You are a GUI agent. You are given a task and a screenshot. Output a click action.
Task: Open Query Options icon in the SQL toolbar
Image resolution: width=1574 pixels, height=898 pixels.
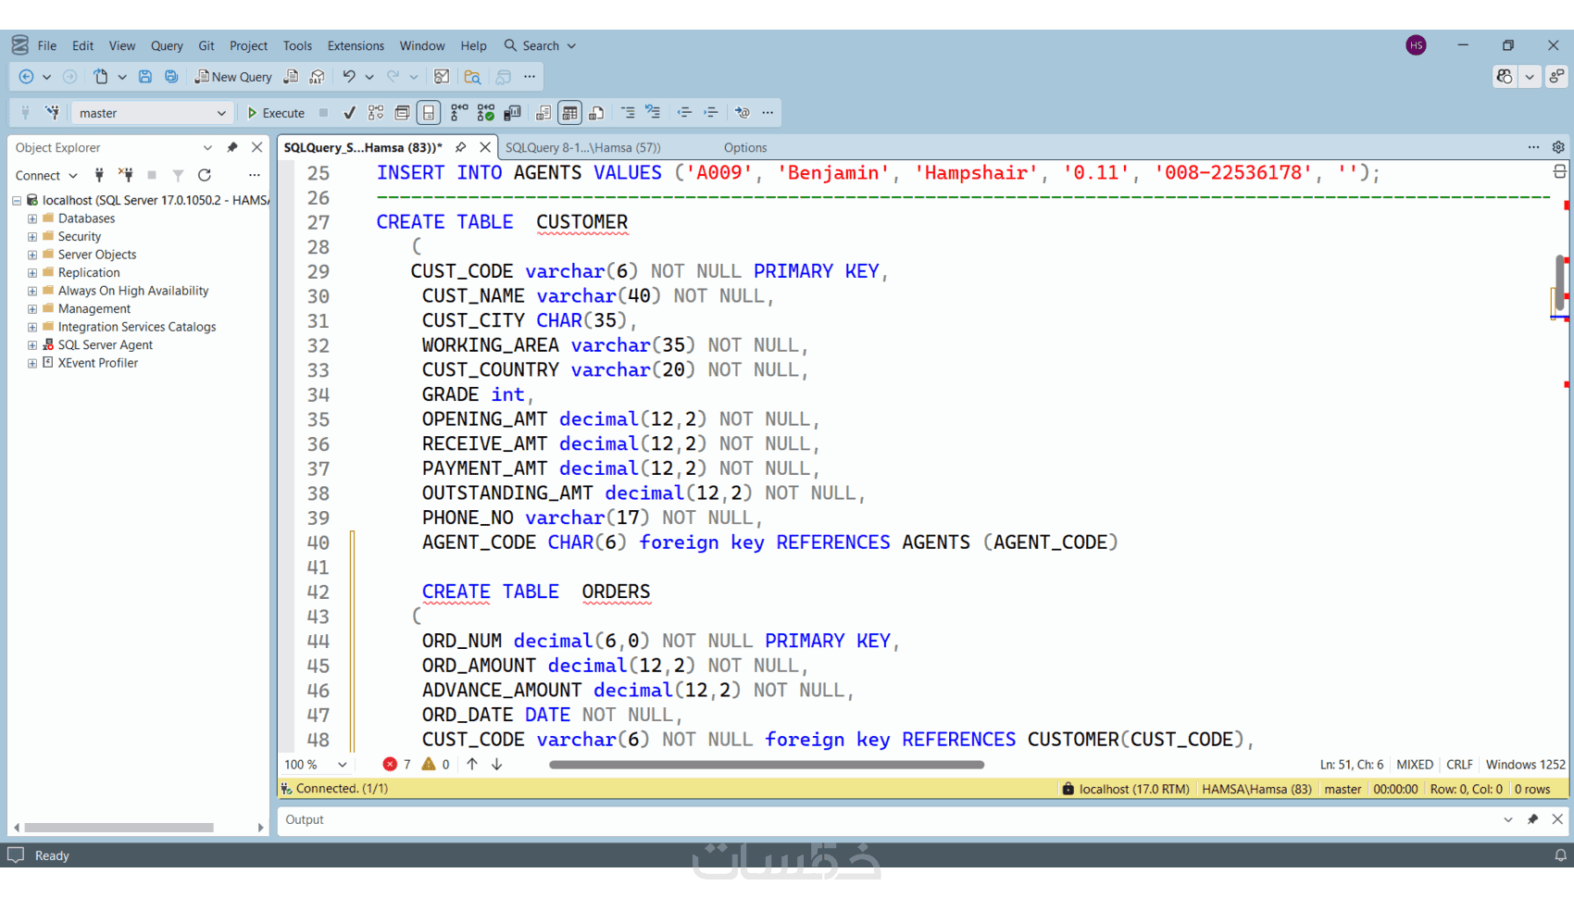[402, 113]
